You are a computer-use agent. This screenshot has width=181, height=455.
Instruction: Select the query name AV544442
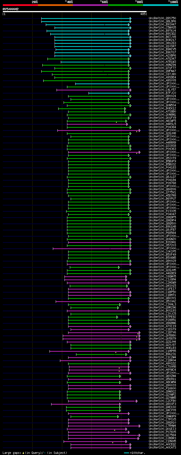pyautogui.click(x=11, y=9)
